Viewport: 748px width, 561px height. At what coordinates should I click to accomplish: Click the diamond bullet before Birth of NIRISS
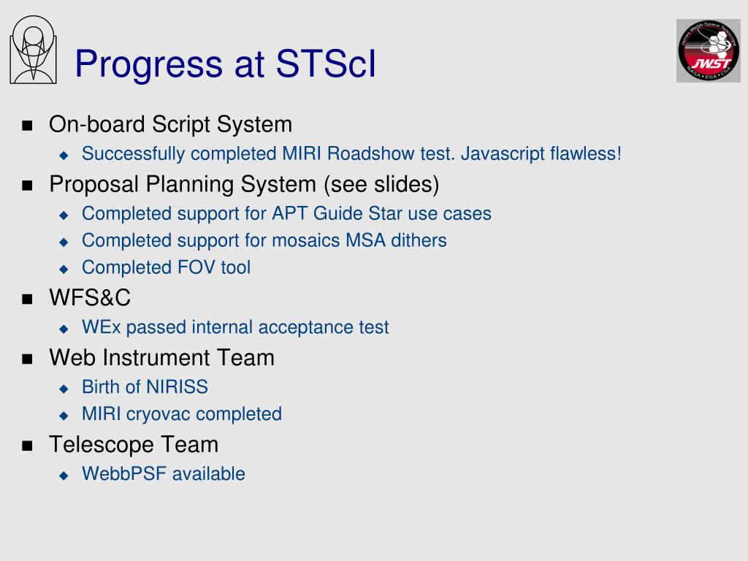[x=64, y=389]
